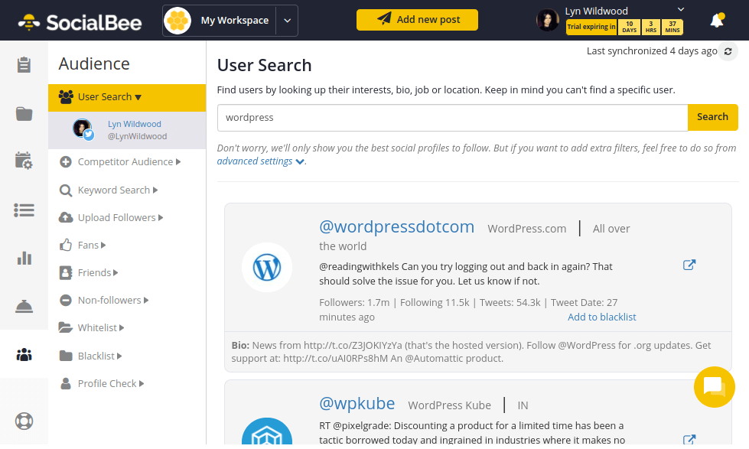Open the @wpkube handle link
The image size is (749, 449).
[357, 404]
